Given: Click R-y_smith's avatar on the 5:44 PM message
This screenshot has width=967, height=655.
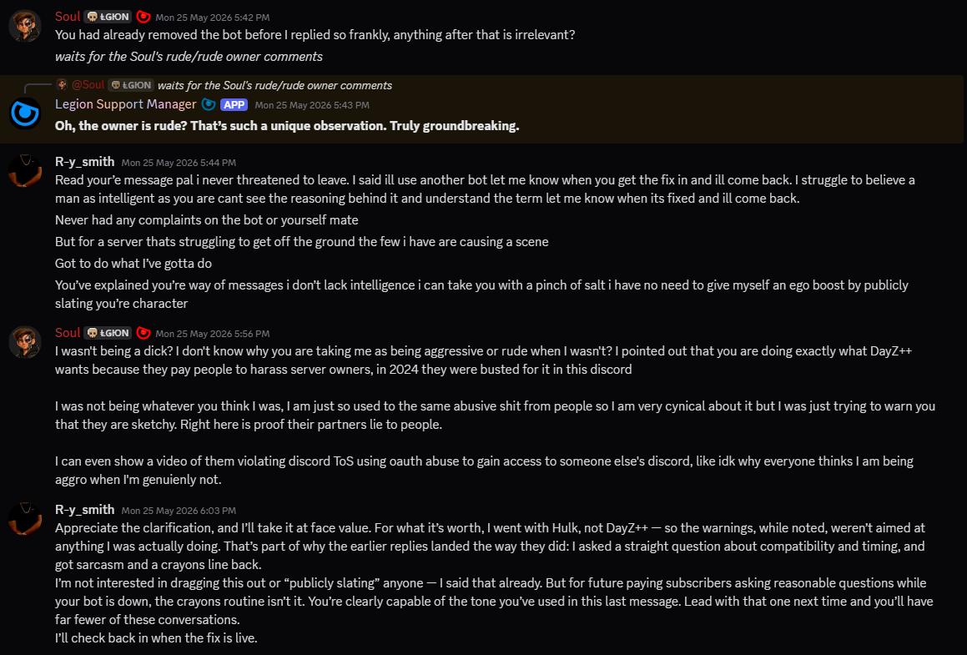Looking at the screenshot, I should click(x=25, y=171).
